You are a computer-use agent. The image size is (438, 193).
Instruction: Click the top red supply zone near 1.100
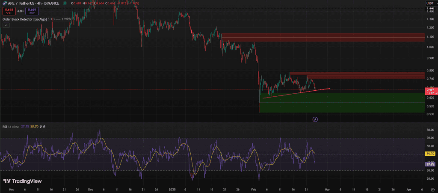pyautogui.click(x=323, y=37)
